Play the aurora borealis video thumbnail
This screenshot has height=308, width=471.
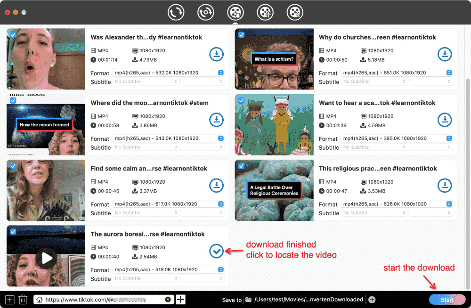click(x=46, y=258)
